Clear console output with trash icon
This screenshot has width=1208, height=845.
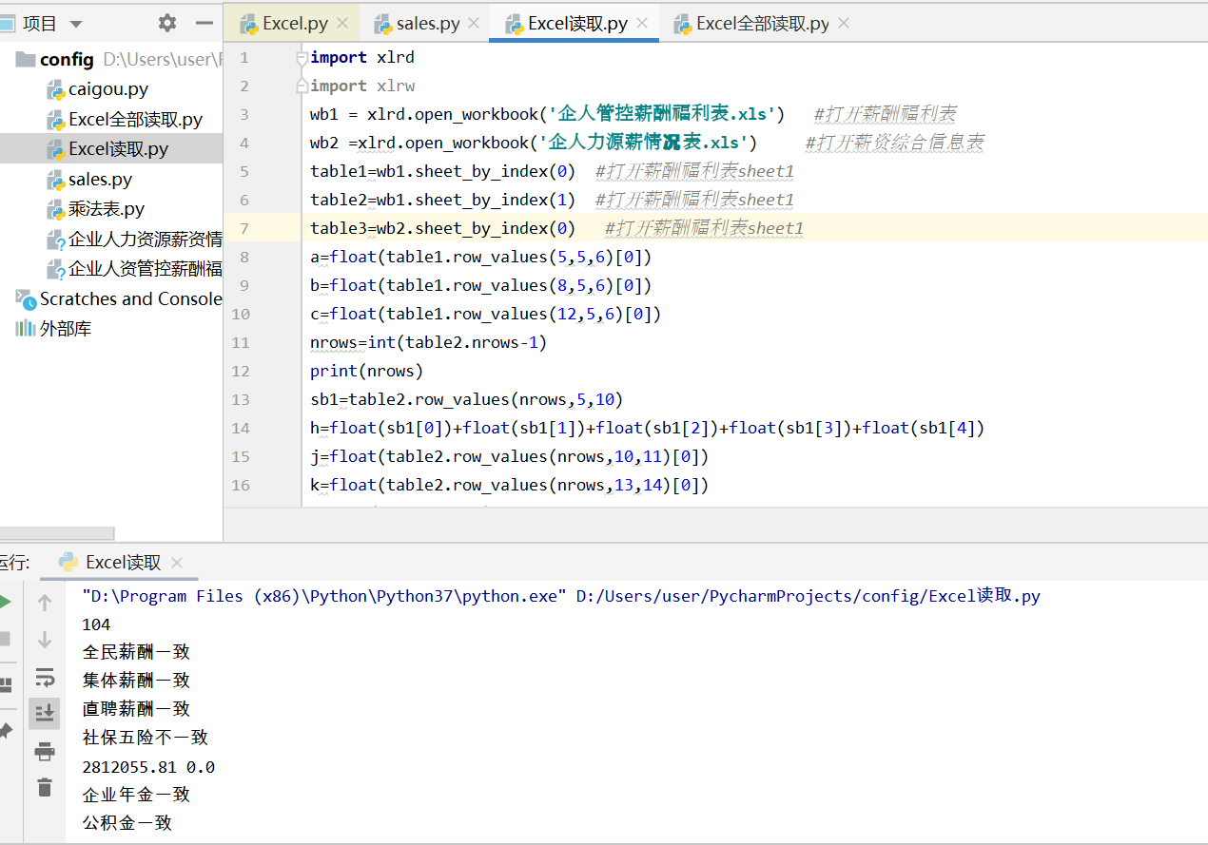click(x=45, y=787)
